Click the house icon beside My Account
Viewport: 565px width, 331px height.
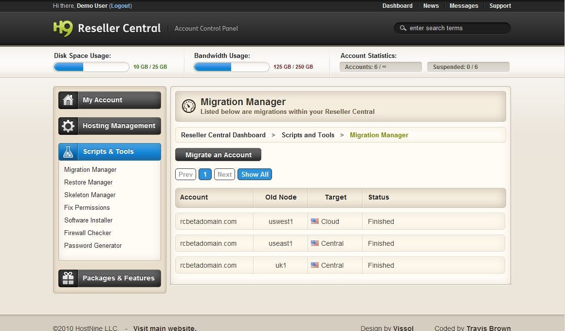[x=68, y=100]
